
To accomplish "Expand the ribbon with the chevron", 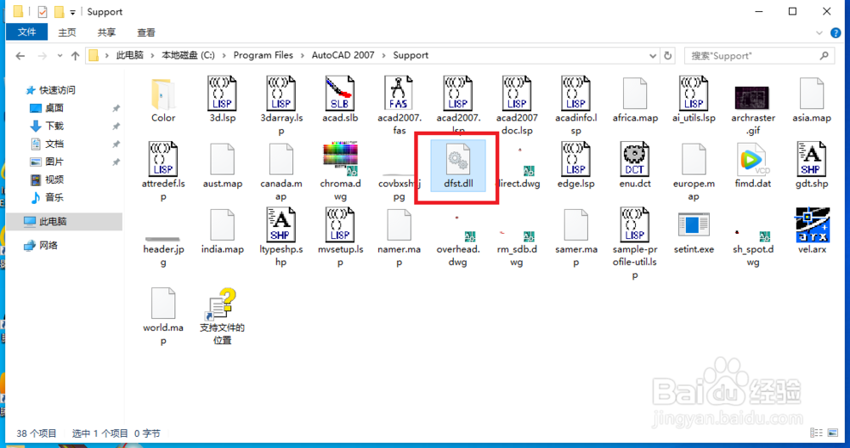I will pyautogui.click(x=819, y=33).
